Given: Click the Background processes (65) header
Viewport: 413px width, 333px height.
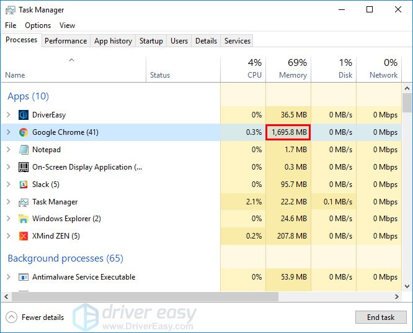Looking at the screenshot, I should [65, 258].
